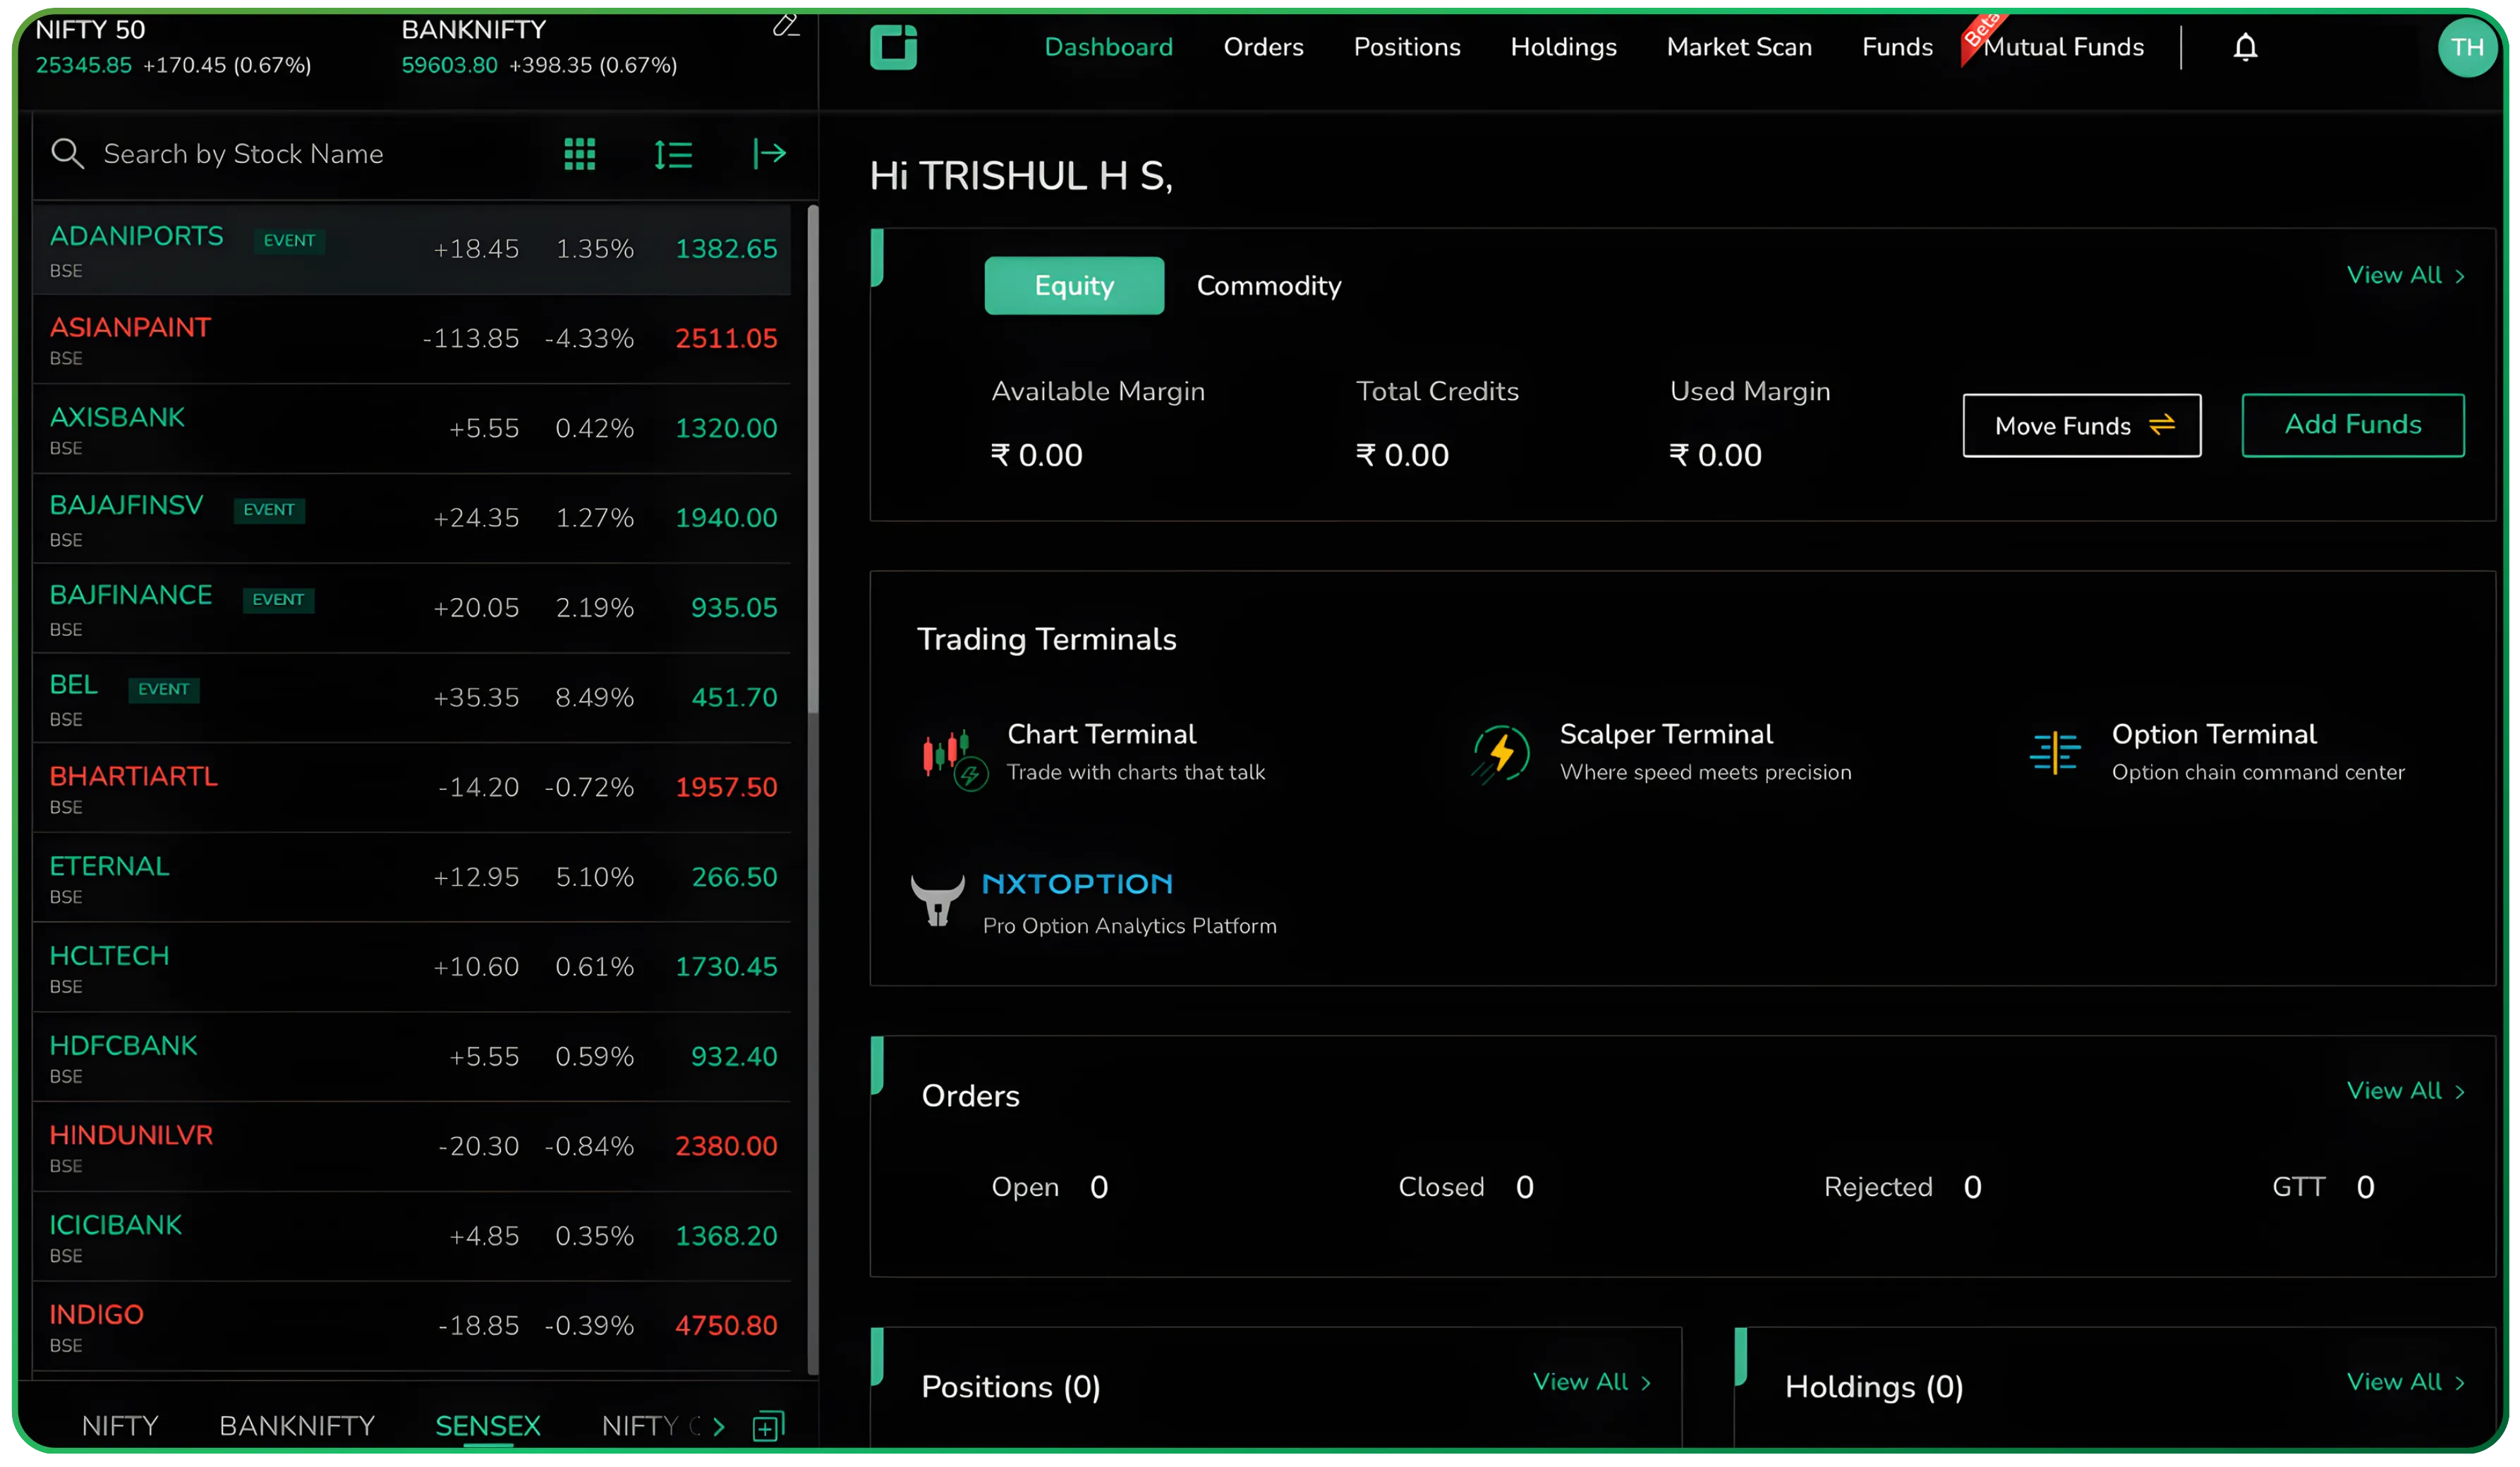Select the ASIANPAINT watchlist row

coord(412,340)
